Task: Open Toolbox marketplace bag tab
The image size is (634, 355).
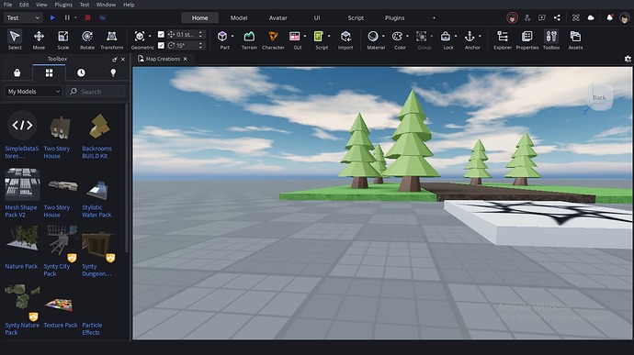Action: (x=17, y=72)
